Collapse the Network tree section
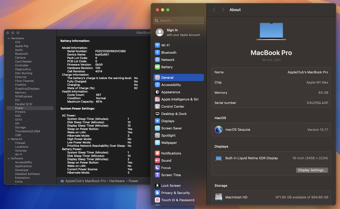Screen dimensions: 340x209 point(8,139)
